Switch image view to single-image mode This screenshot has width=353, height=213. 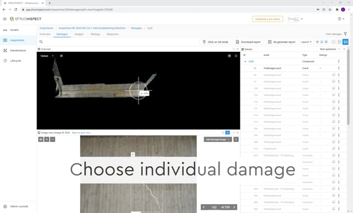tap(228, 133)
